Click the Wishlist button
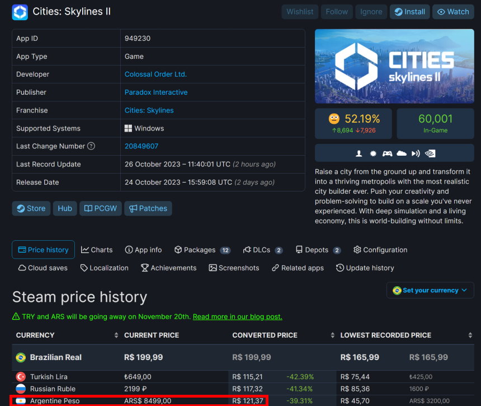 (x=300, y=12)
